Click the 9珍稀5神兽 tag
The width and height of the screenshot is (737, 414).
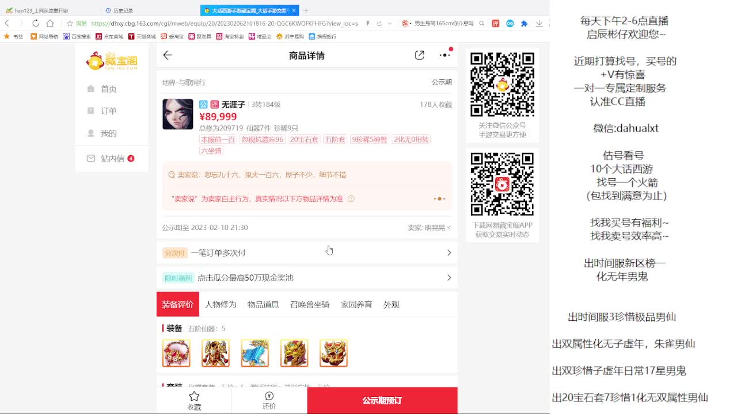pos(369,139)
